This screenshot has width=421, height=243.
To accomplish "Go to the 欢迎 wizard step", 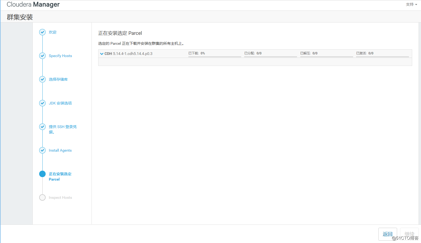I will pyautogui.click(x=53, y=32).
